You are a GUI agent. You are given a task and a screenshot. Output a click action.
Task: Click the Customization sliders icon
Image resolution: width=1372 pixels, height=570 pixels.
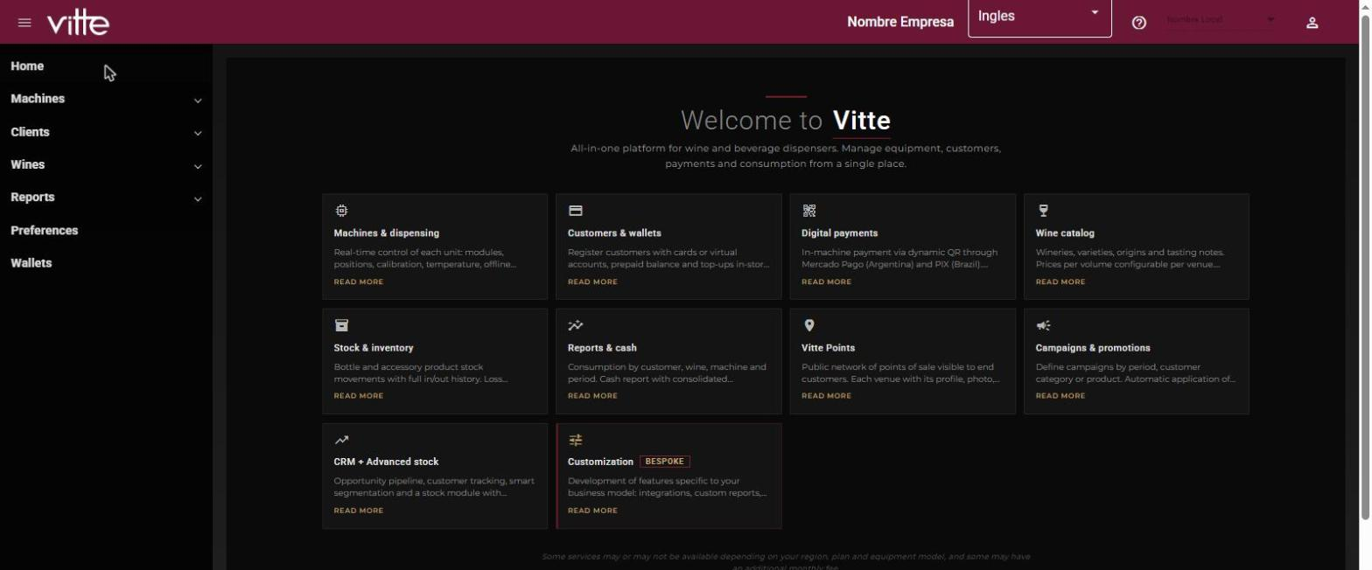pyautogui.click(x=575, y=440)
